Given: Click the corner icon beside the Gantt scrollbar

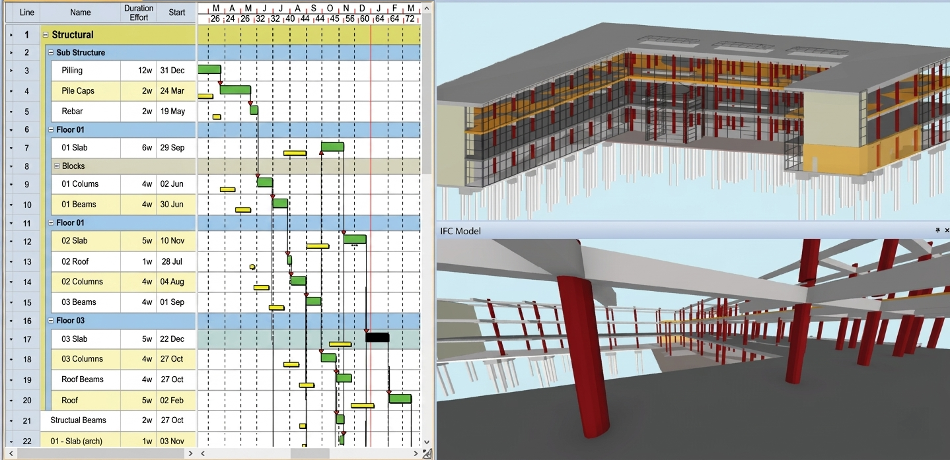Looking at the screenshot, I should click(427, 453).
